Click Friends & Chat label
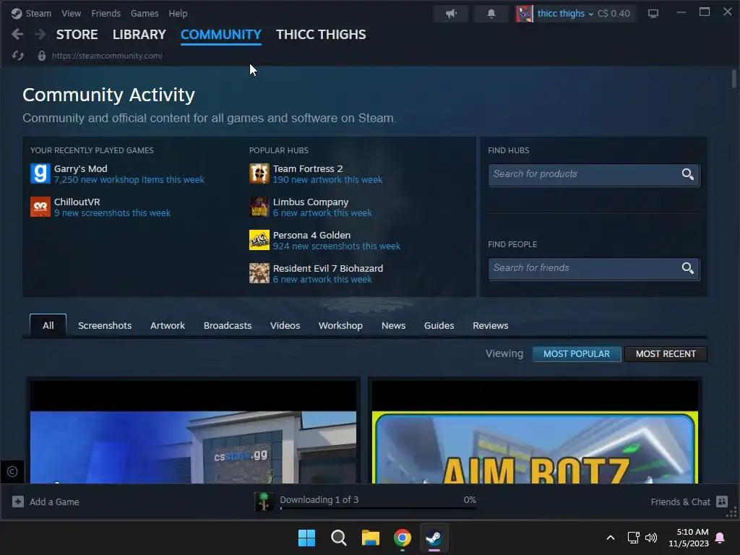Screen dimensions: 740x555 point(680,502)
